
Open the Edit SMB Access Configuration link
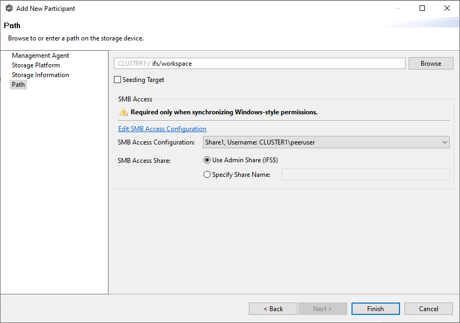point(162,129)
